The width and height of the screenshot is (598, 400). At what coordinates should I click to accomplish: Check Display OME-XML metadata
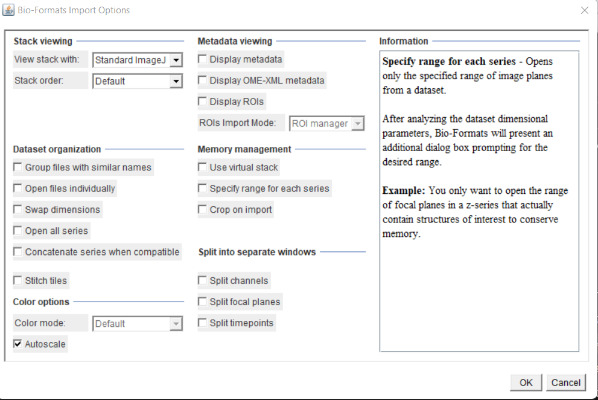pyautogui.click(x=203, y=80)
